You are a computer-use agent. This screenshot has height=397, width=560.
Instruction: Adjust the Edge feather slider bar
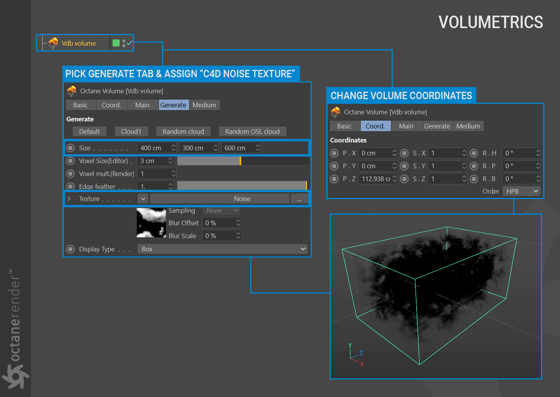point(242,186)
